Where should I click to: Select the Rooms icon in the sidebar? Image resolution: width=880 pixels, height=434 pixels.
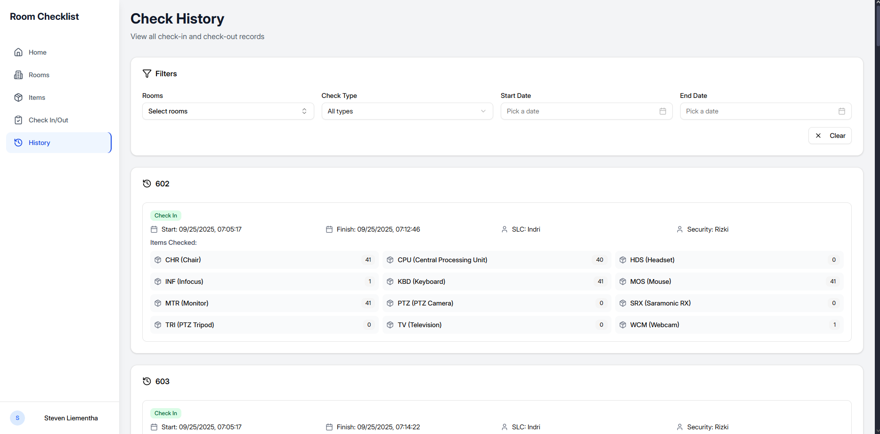point(18,75)
